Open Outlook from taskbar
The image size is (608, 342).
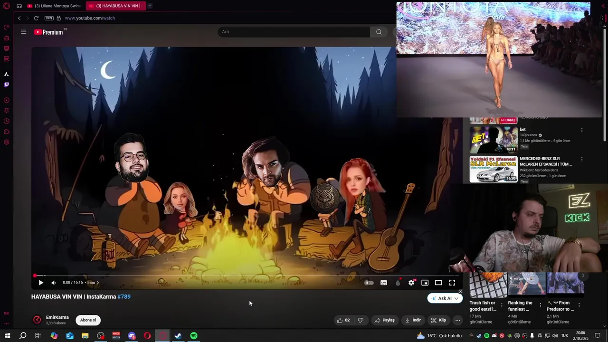click(x=70, y=336)
